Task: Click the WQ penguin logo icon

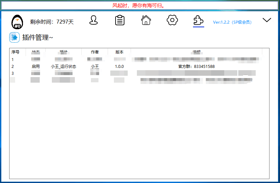Action: point(17,22)
